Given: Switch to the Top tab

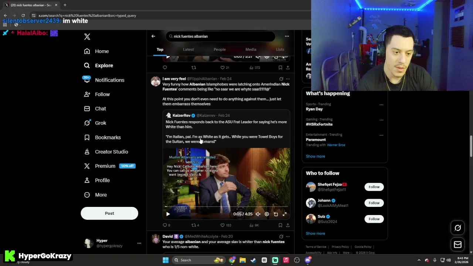Looking at the screenshot, I should pos(160,50).
